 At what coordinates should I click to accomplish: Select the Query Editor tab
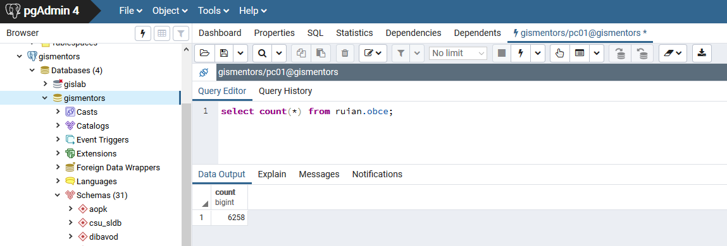click(222, 91)
